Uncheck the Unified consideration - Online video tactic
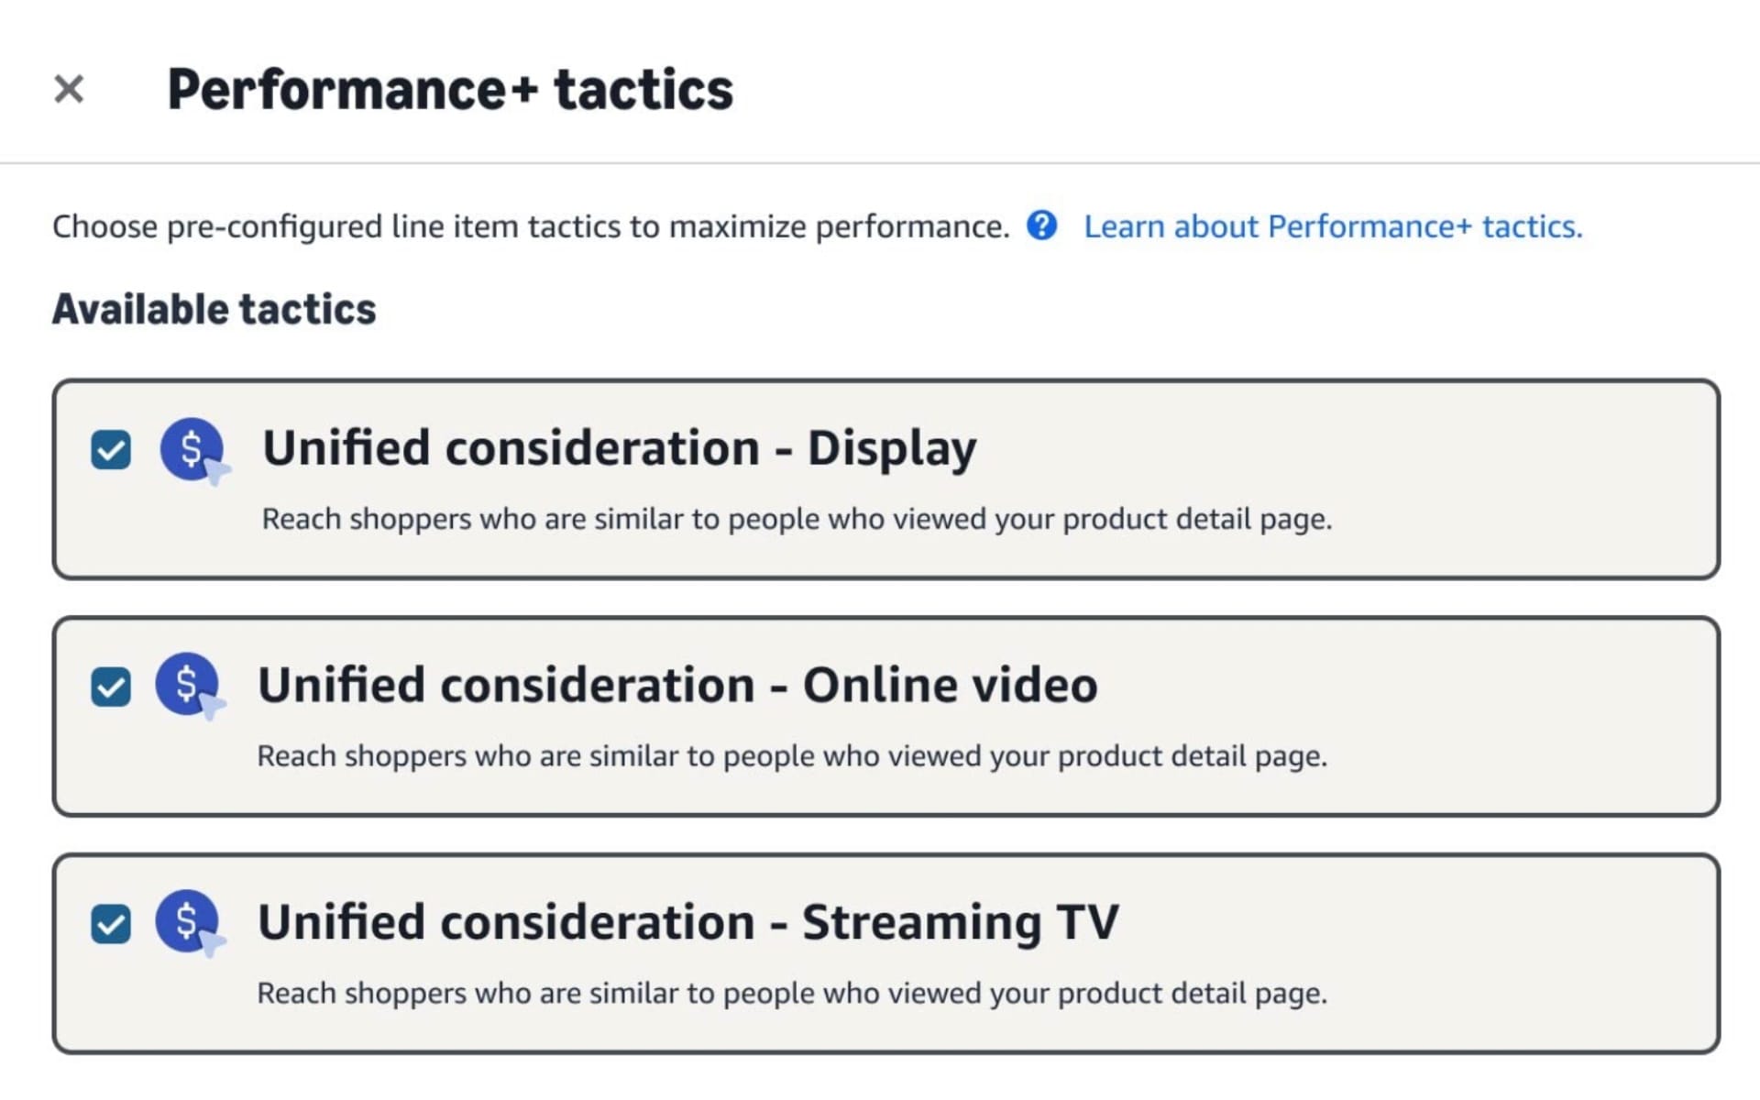Viewport: 1760px width, 1100px height. (x=111, y=686)
